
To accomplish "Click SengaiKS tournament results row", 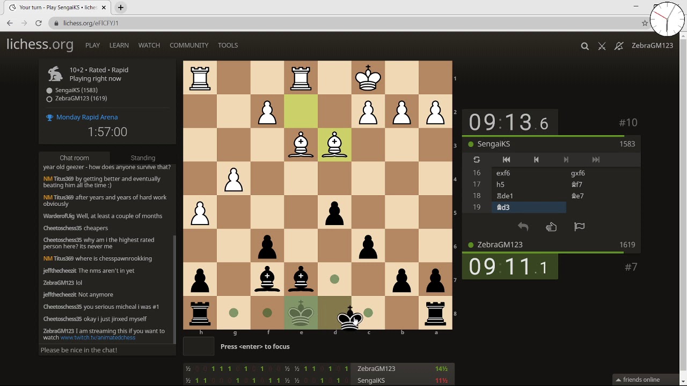I will [319, 381].
